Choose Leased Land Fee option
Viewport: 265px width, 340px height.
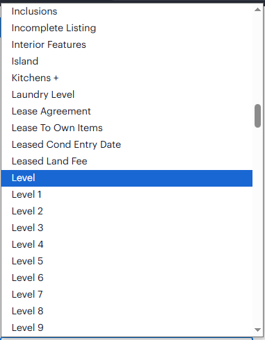point(127,161)
